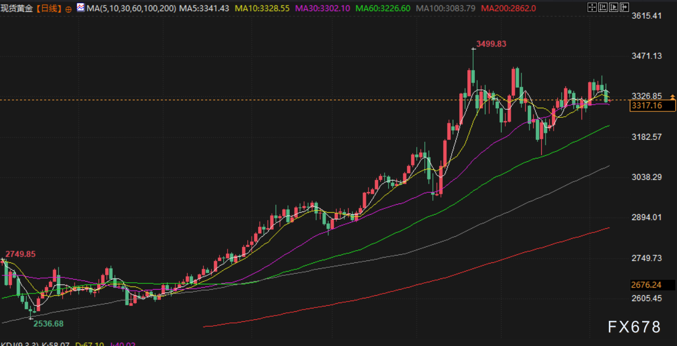The image size is (677, 346).
Task: Click the 3326.85 axis price
Action: click(x=646, y=96)
